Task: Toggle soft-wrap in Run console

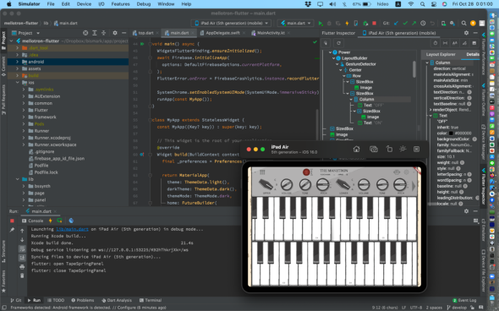Action: pos(22,248)
